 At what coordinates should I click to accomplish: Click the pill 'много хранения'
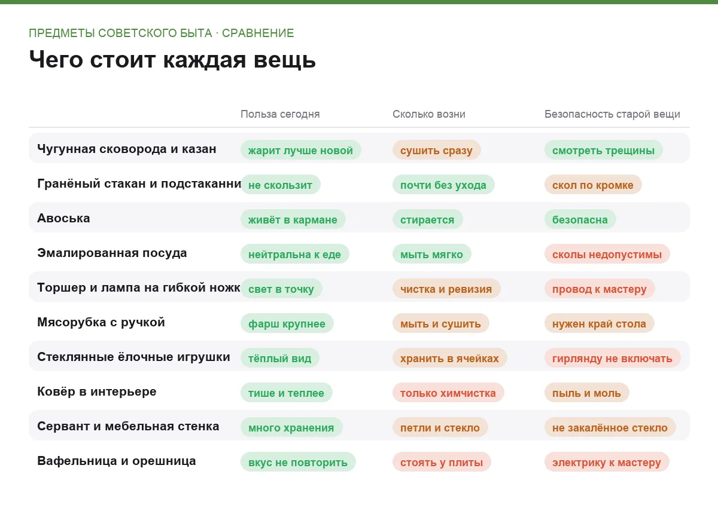(291, 427)
